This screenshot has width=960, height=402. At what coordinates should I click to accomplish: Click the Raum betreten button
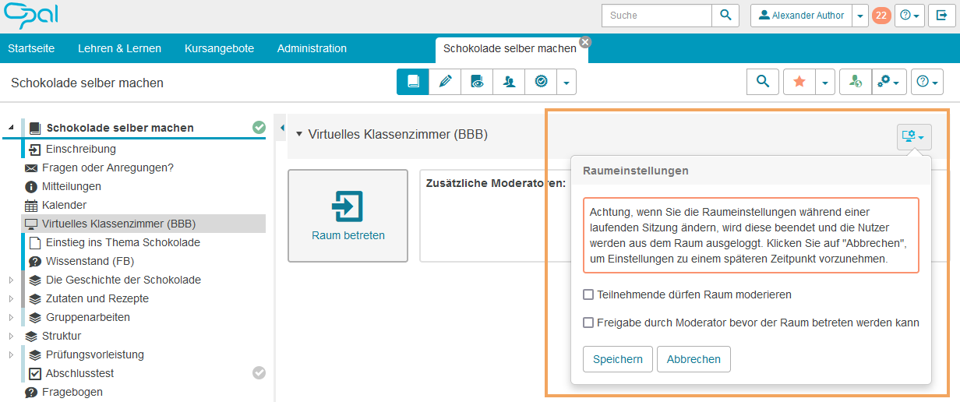348,216
